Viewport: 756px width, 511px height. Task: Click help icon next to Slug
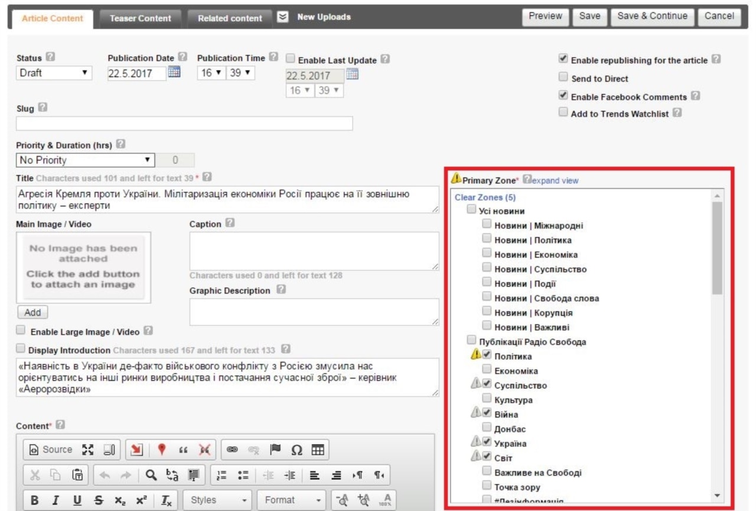[43, 108]
